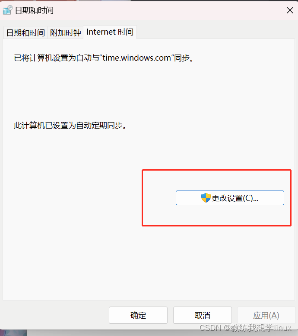Dismiss the dialog with 取消

[x=203, y=315]
